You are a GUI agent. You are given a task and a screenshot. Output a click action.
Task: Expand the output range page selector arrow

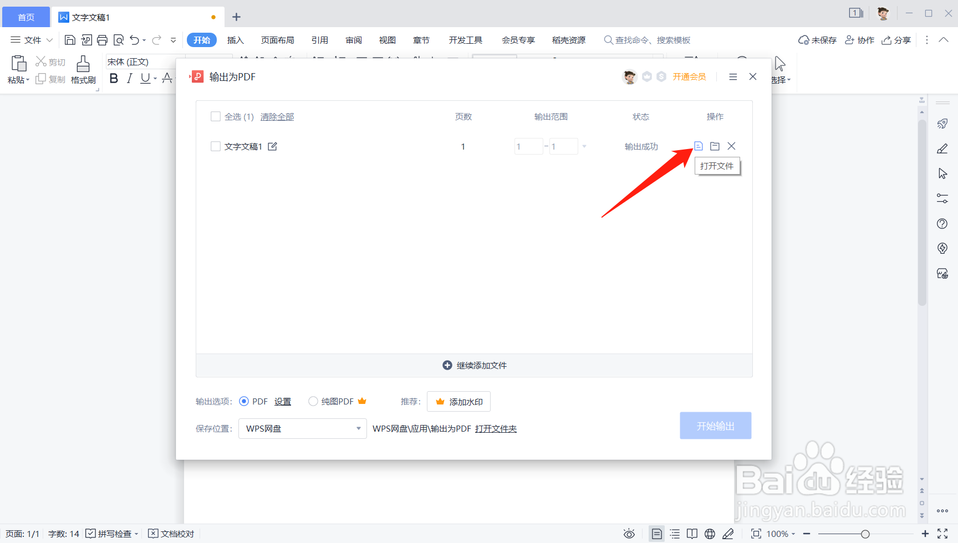584,146
